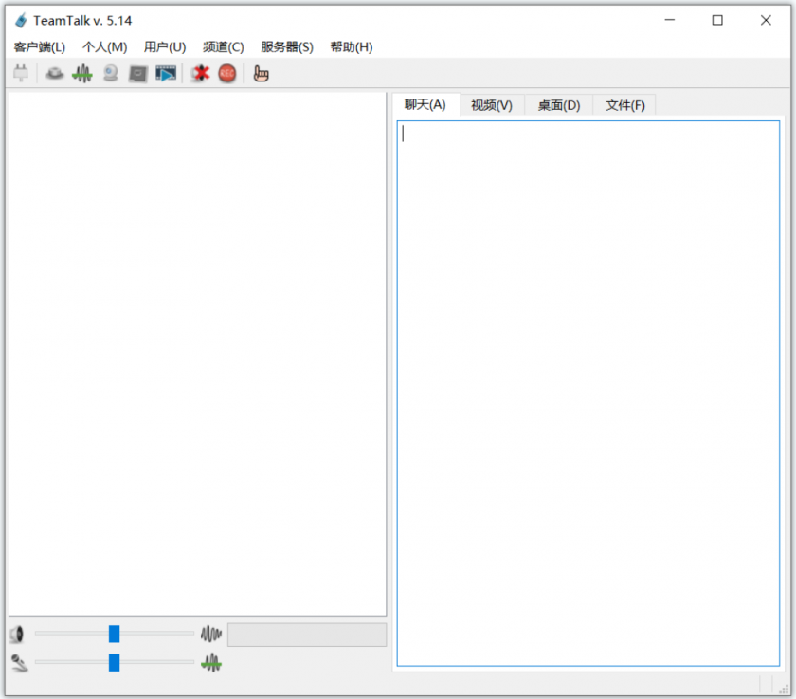Click the microphone gain slider handle
Viewport: 796px width, 699px height.
tap(115, 662)
